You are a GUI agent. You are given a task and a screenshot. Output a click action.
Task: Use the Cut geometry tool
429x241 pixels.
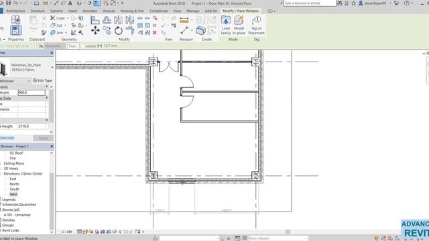(x=56, y=25)
